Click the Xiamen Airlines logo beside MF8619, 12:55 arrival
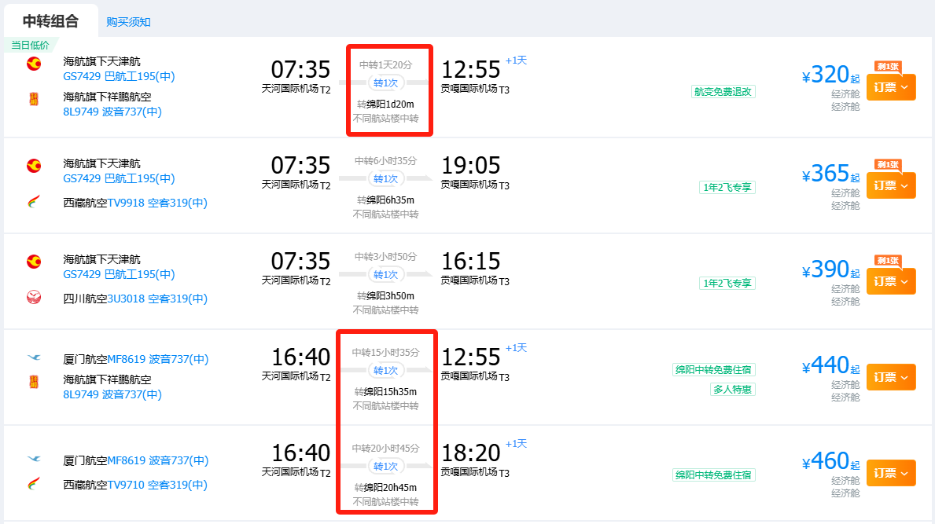935x524 pixels. tap(34, 358)
